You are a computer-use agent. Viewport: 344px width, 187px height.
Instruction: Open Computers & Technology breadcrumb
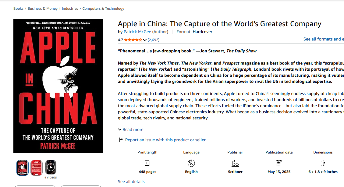[x=103, y=9]
